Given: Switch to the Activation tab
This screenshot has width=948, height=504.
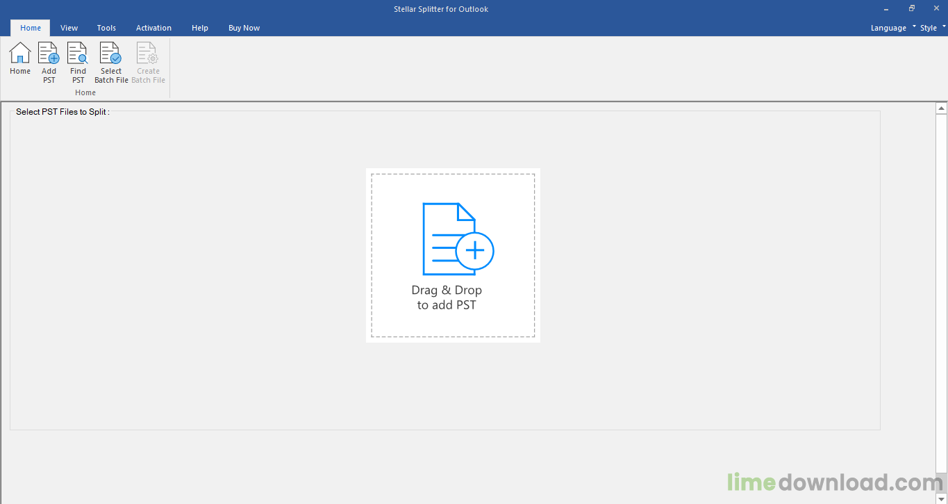Looking at the screenshot, I should (153, 28).
